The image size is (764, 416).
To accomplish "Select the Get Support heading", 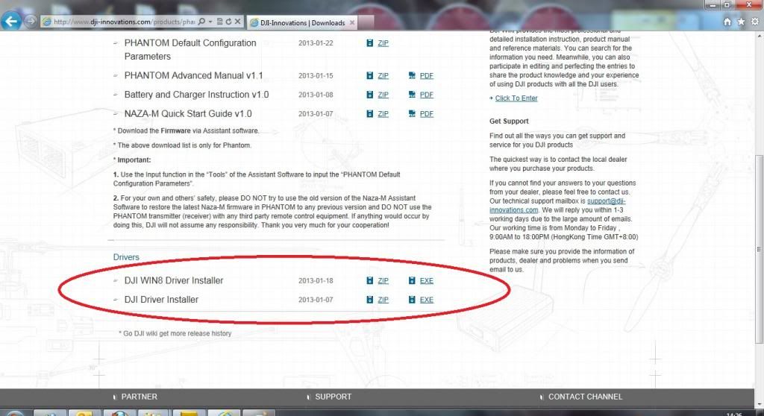I will (509, 121).
